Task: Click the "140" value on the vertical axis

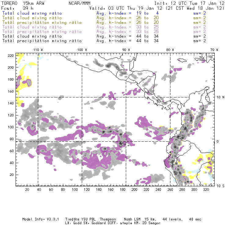Action: coord(11,103)
